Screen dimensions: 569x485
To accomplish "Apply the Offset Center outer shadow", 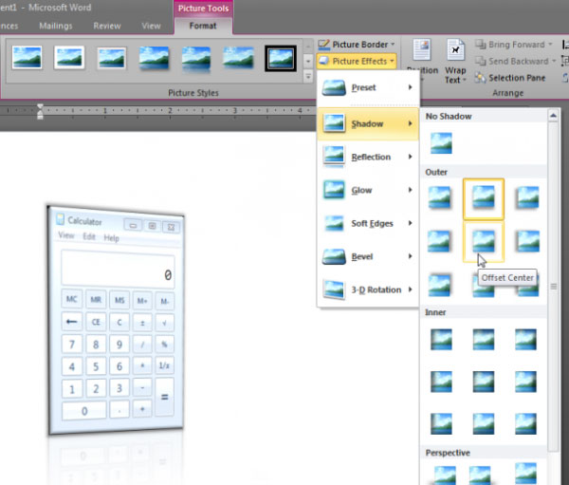I will [x=484, y=242].
